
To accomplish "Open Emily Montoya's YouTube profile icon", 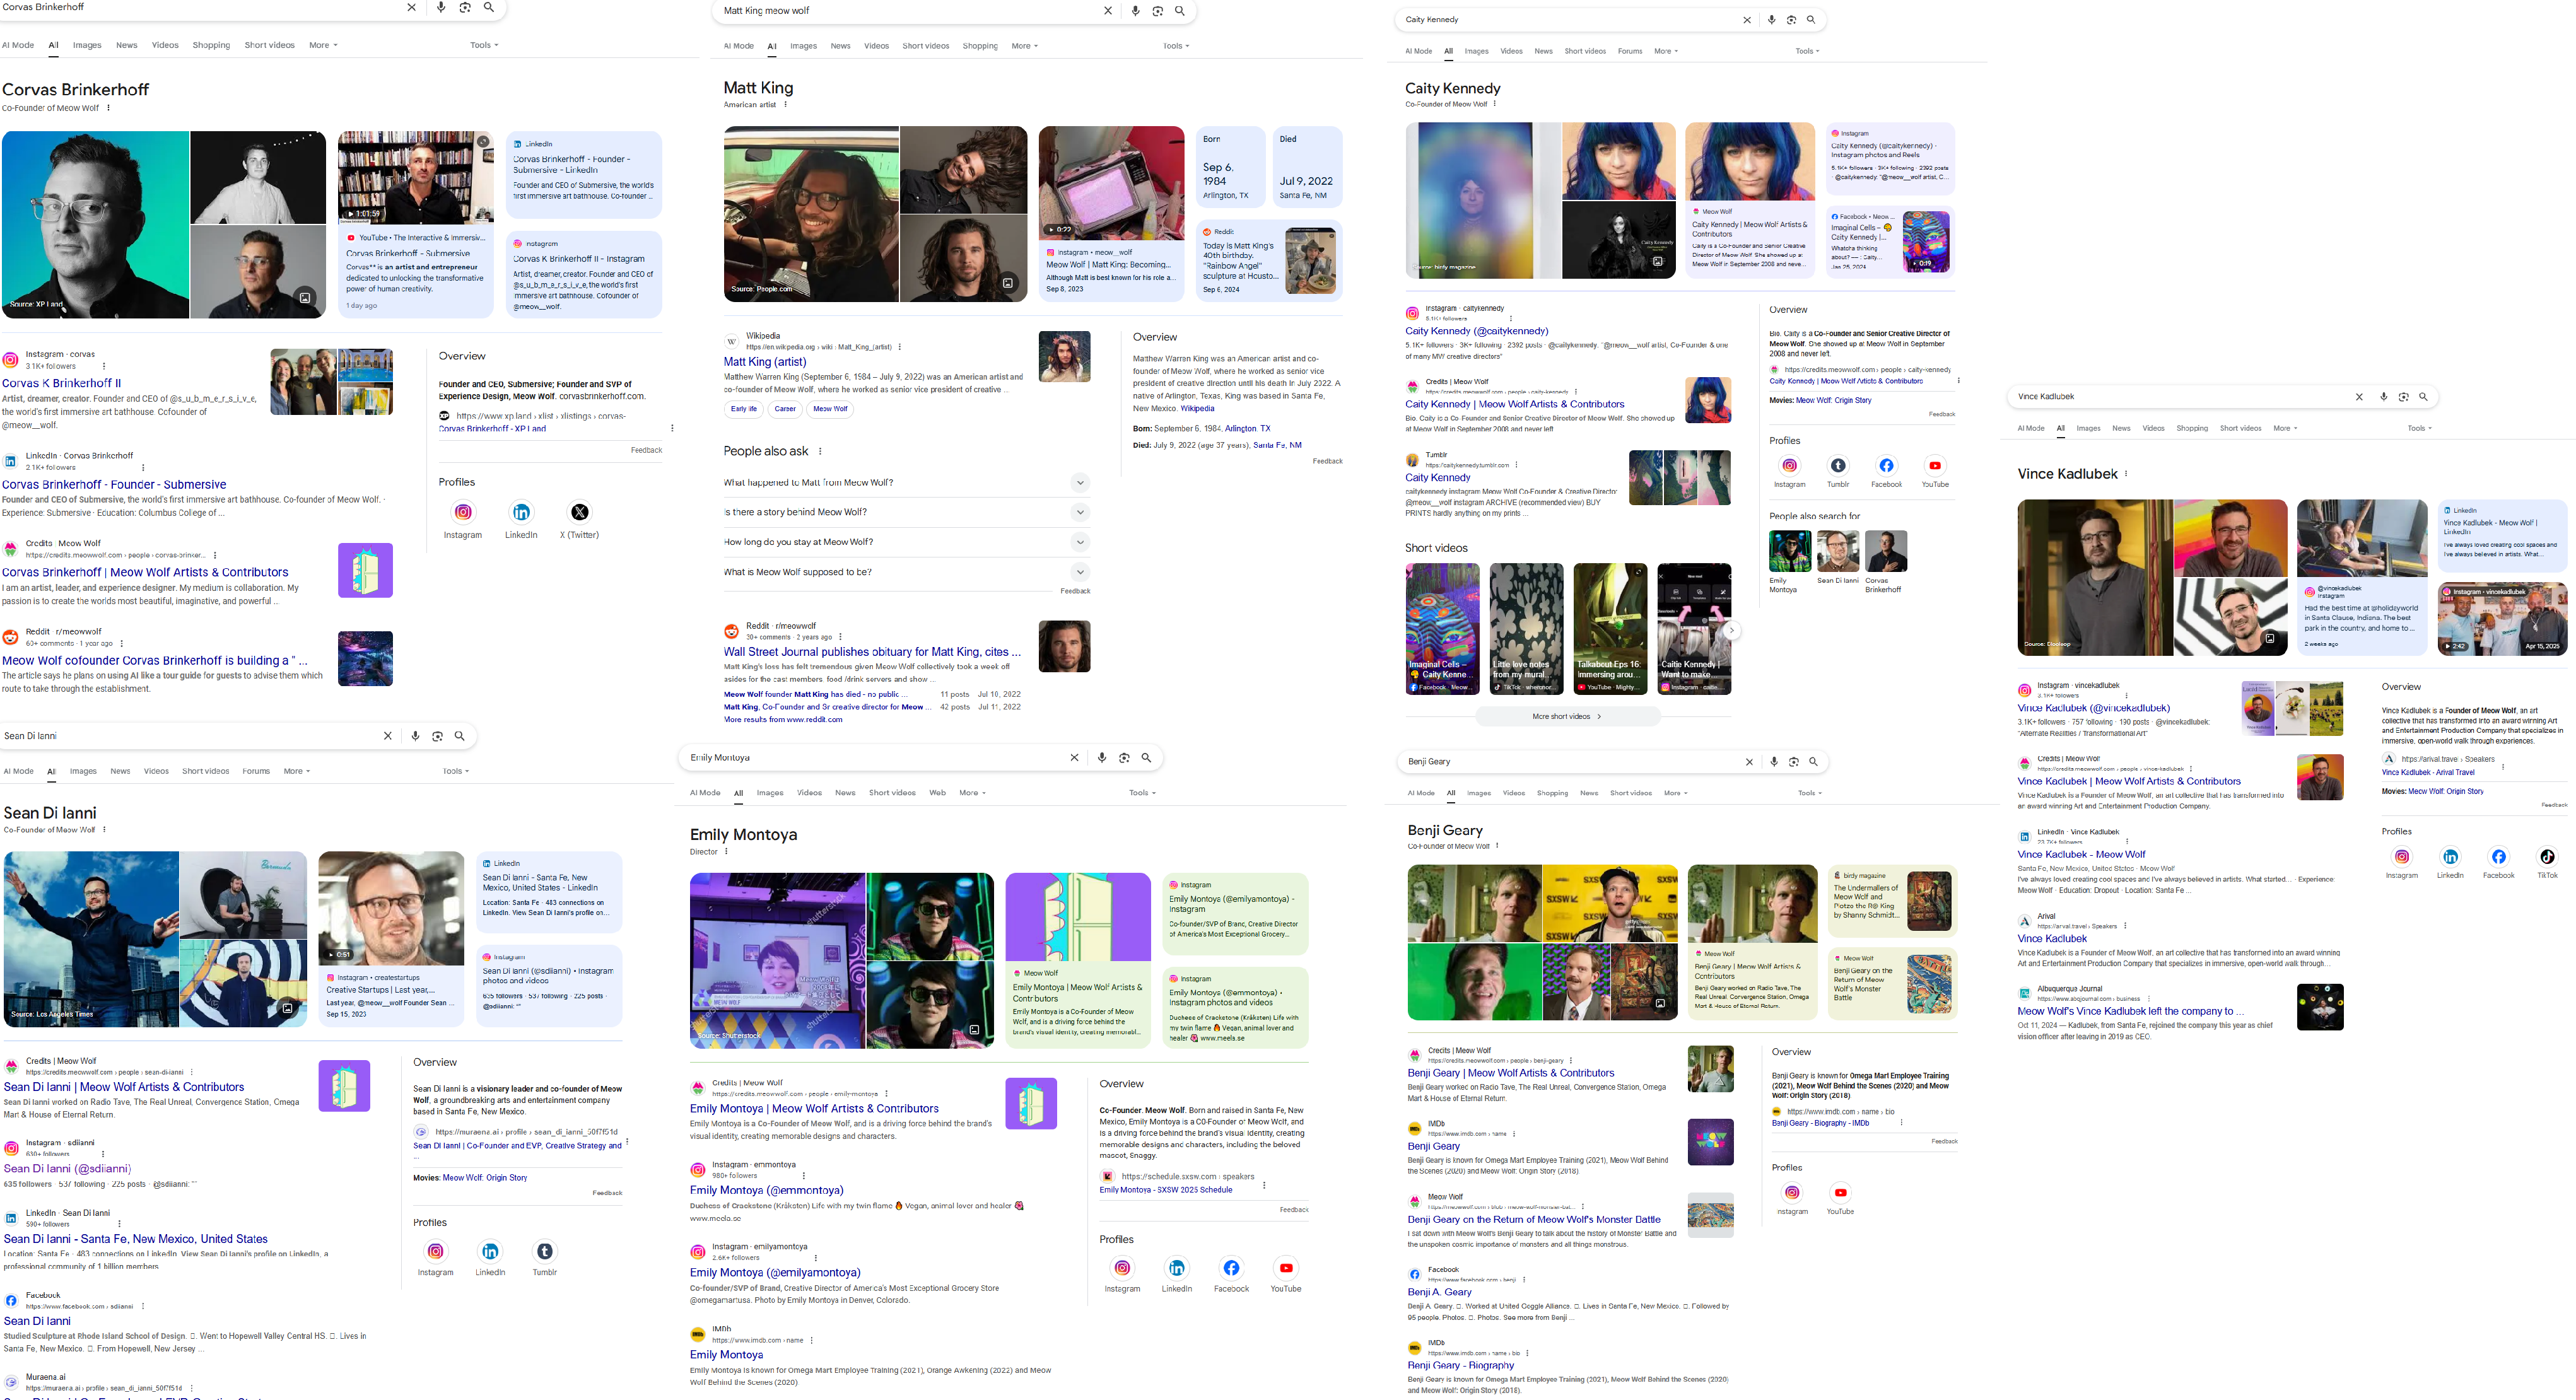I will (1286, 1268).
